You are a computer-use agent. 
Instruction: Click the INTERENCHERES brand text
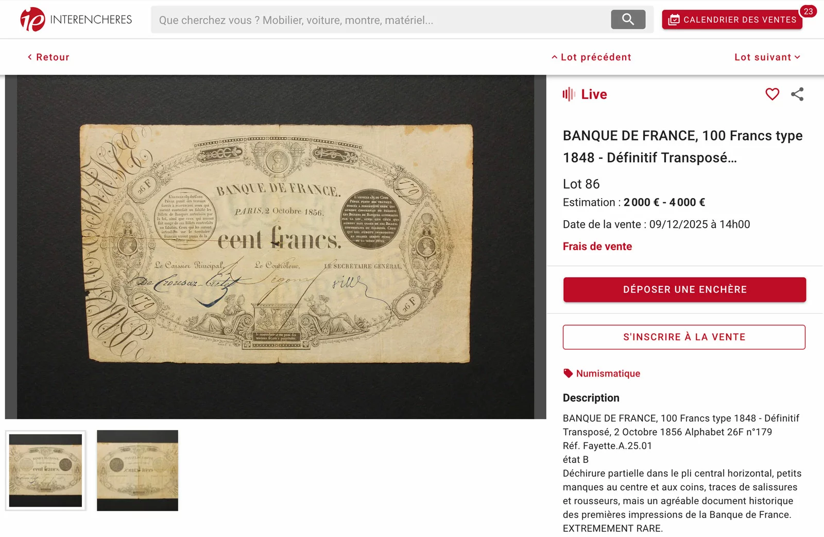click(91, 20)
